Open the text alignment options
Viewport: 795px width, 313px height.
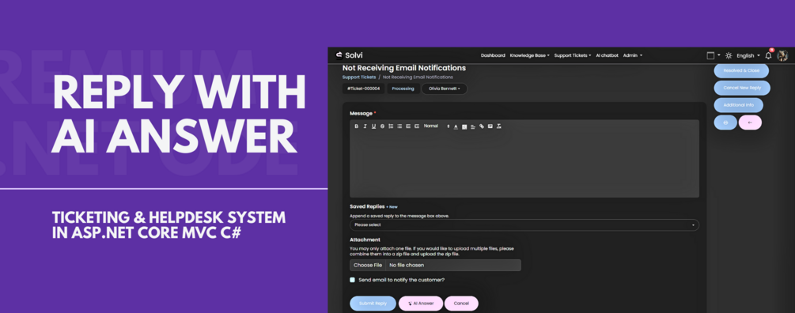(472, 126)
